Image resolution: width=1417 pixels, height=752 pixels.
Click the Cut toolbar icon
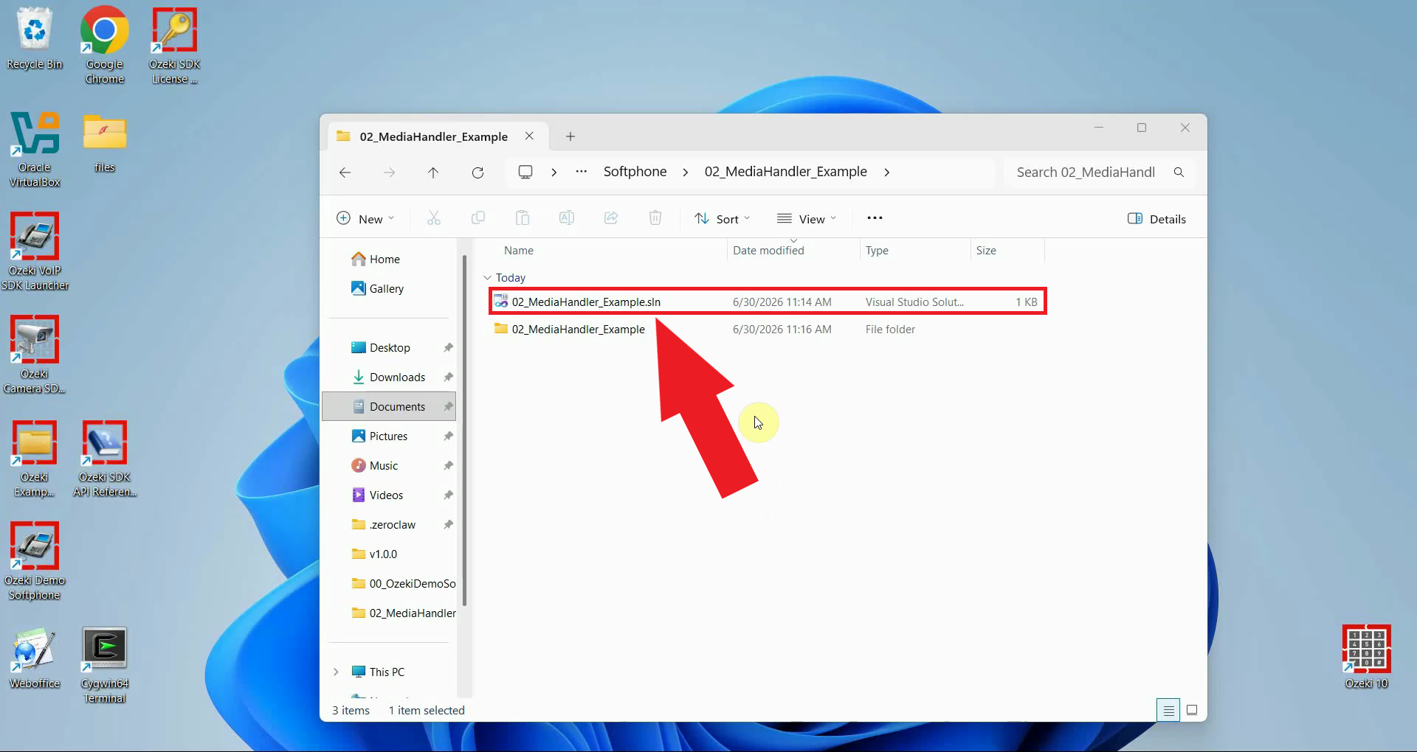click(x=434, y=218)
